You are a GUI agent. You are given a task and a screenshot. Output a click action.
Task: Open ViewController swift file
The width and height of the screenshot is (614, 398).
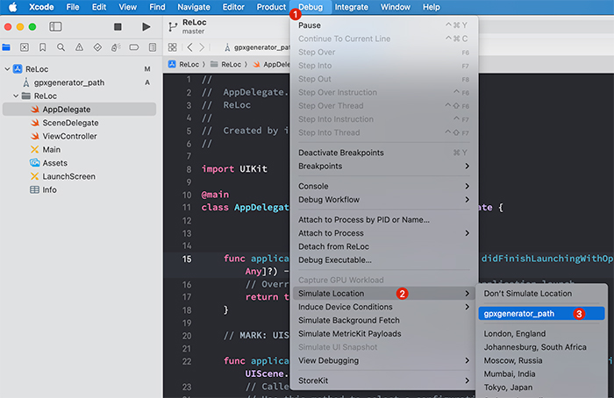coord(69,136)
